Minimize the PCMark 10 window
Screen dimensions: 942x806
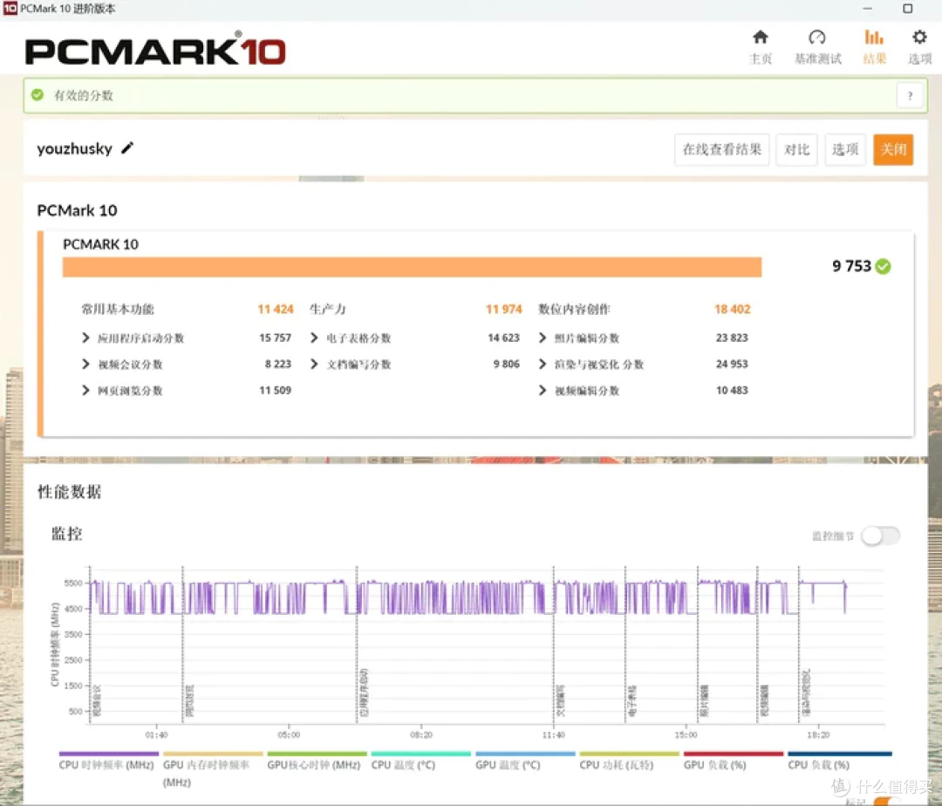click(x=867, y=9)
